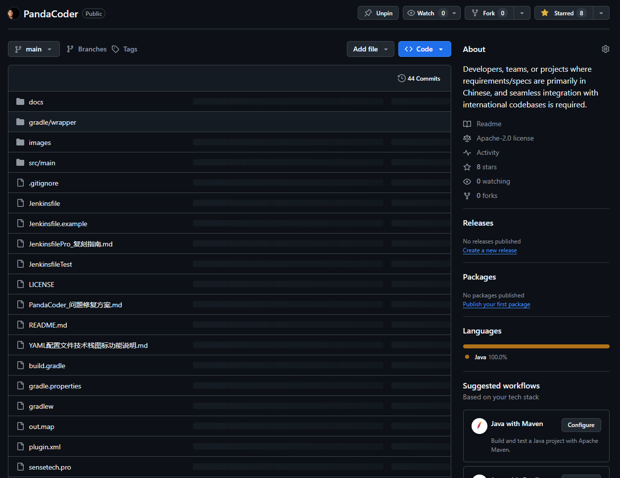Click the star icon beside 8 stars
The width and height of the screenshot is (620, 478).
(467, 167)
